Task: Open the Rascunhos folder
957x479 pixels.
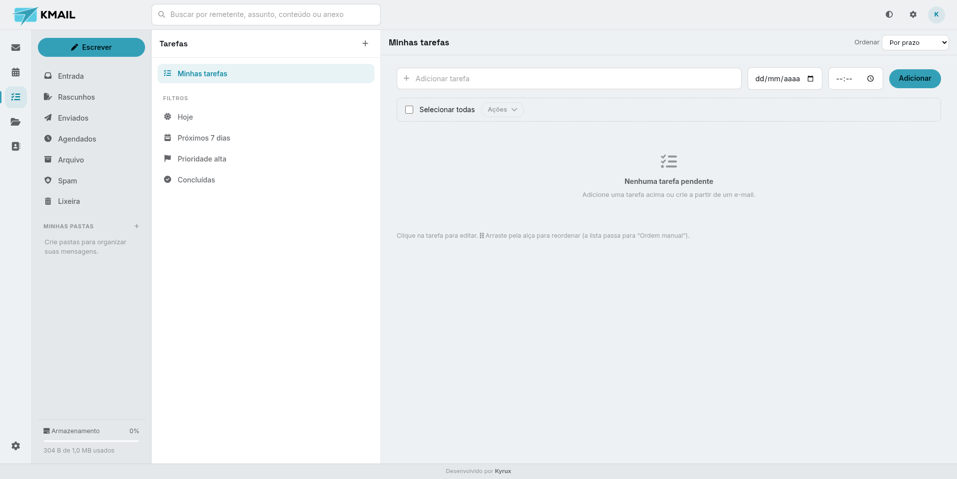Action: tap(91, 97)
